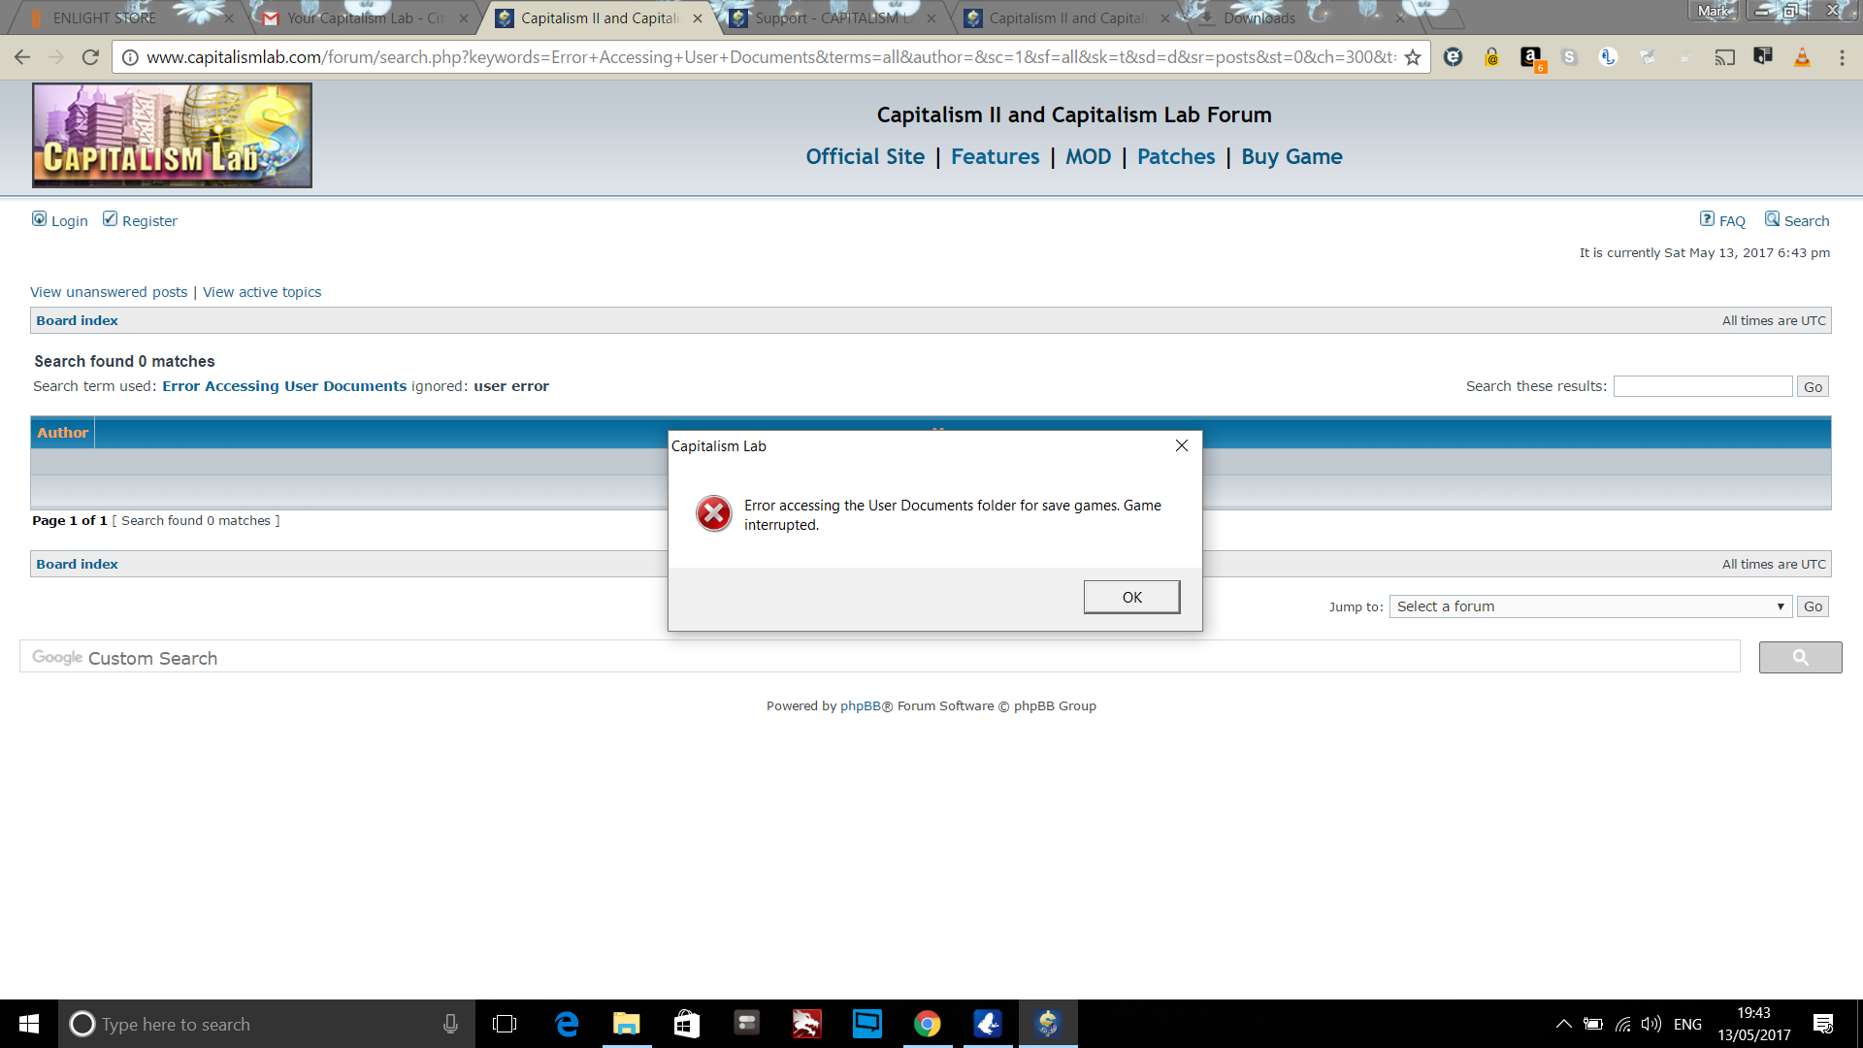
Task: Open File Explorer from the taskbar
Action: point(627,1024)
